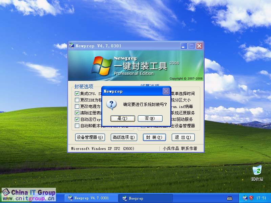Screen dimensions: 271x203
Task: Click the taskbar clock showing 17:51
Action: click(x=261, y=198)
